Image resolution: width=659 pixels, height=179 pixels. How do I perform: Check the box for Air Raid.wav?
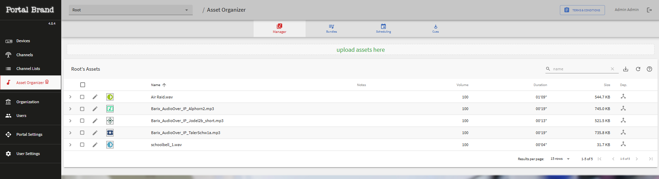coord(82,97)
